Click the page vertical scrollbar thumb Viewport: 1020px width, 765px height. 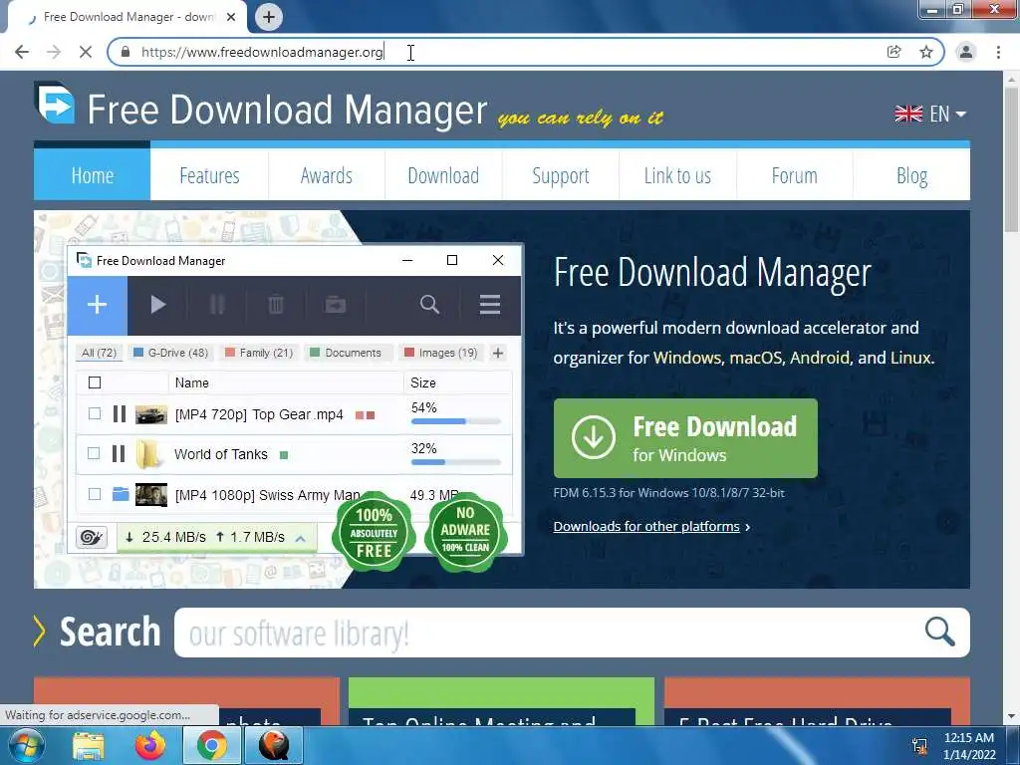(1011, 158)
